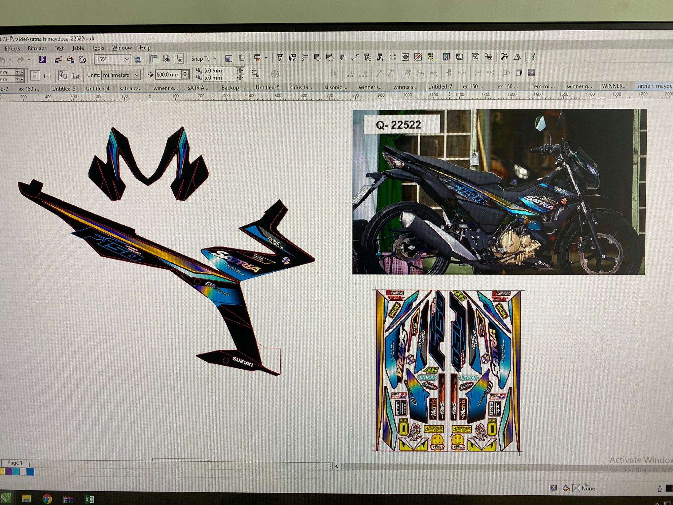Screen dimensions: 673x505
Task: Click the triangle shape icon in toolbar
Action: pos(517,57)
